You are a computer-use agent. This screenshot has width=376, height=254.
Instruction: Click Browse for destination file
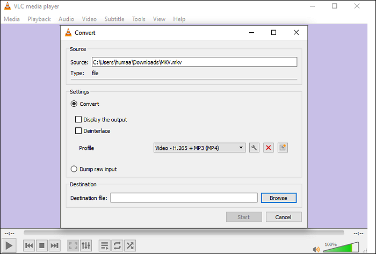click(x=278, y=198)
